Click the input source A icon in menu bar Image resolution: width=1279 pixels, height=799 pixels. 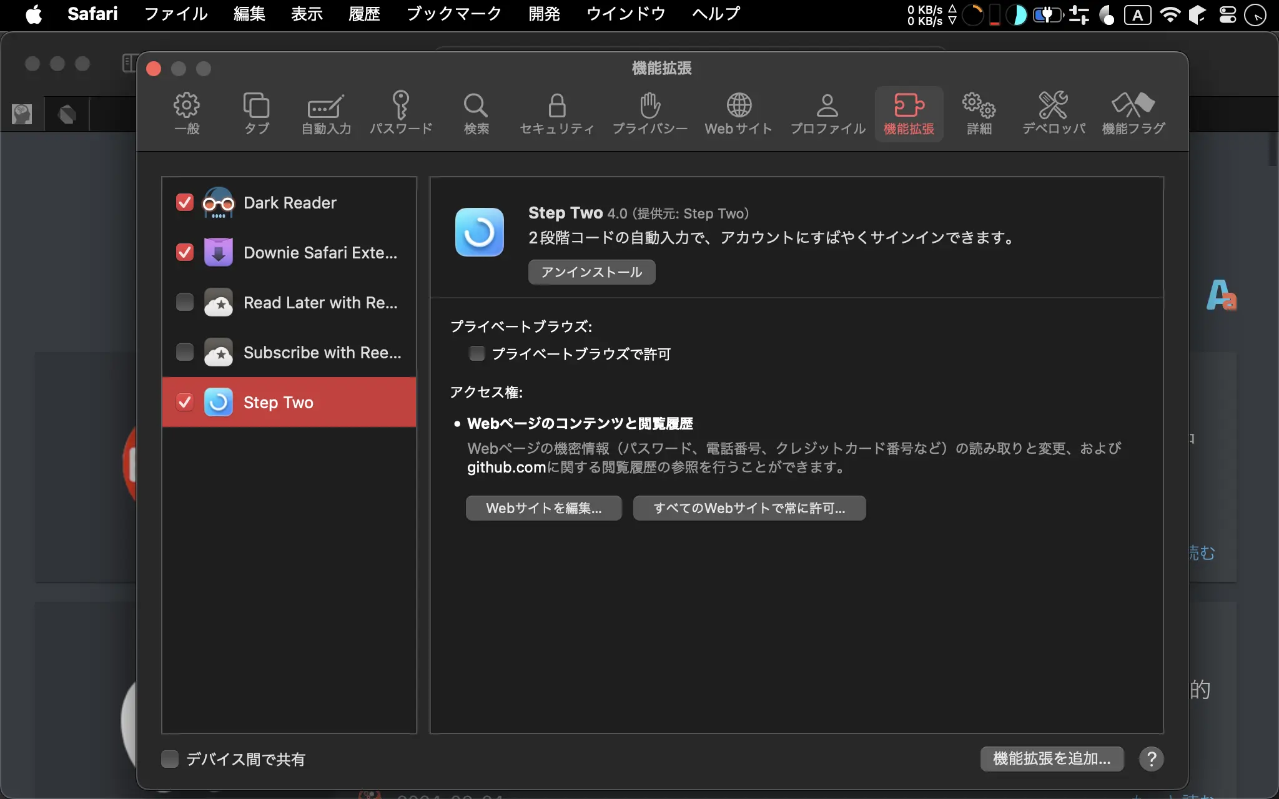click(1137, 15)
